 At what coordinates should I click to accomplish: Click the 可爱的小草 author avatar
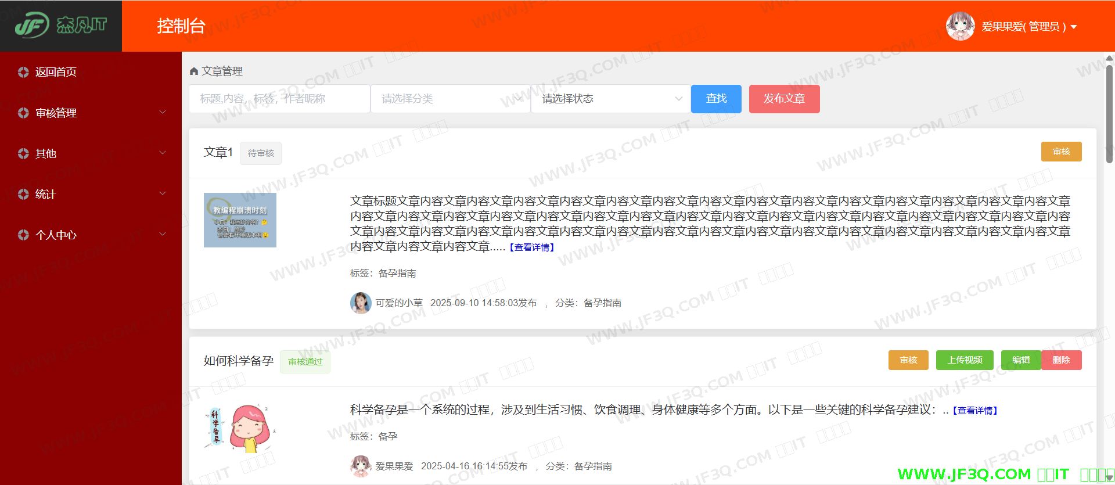point(361,303)
